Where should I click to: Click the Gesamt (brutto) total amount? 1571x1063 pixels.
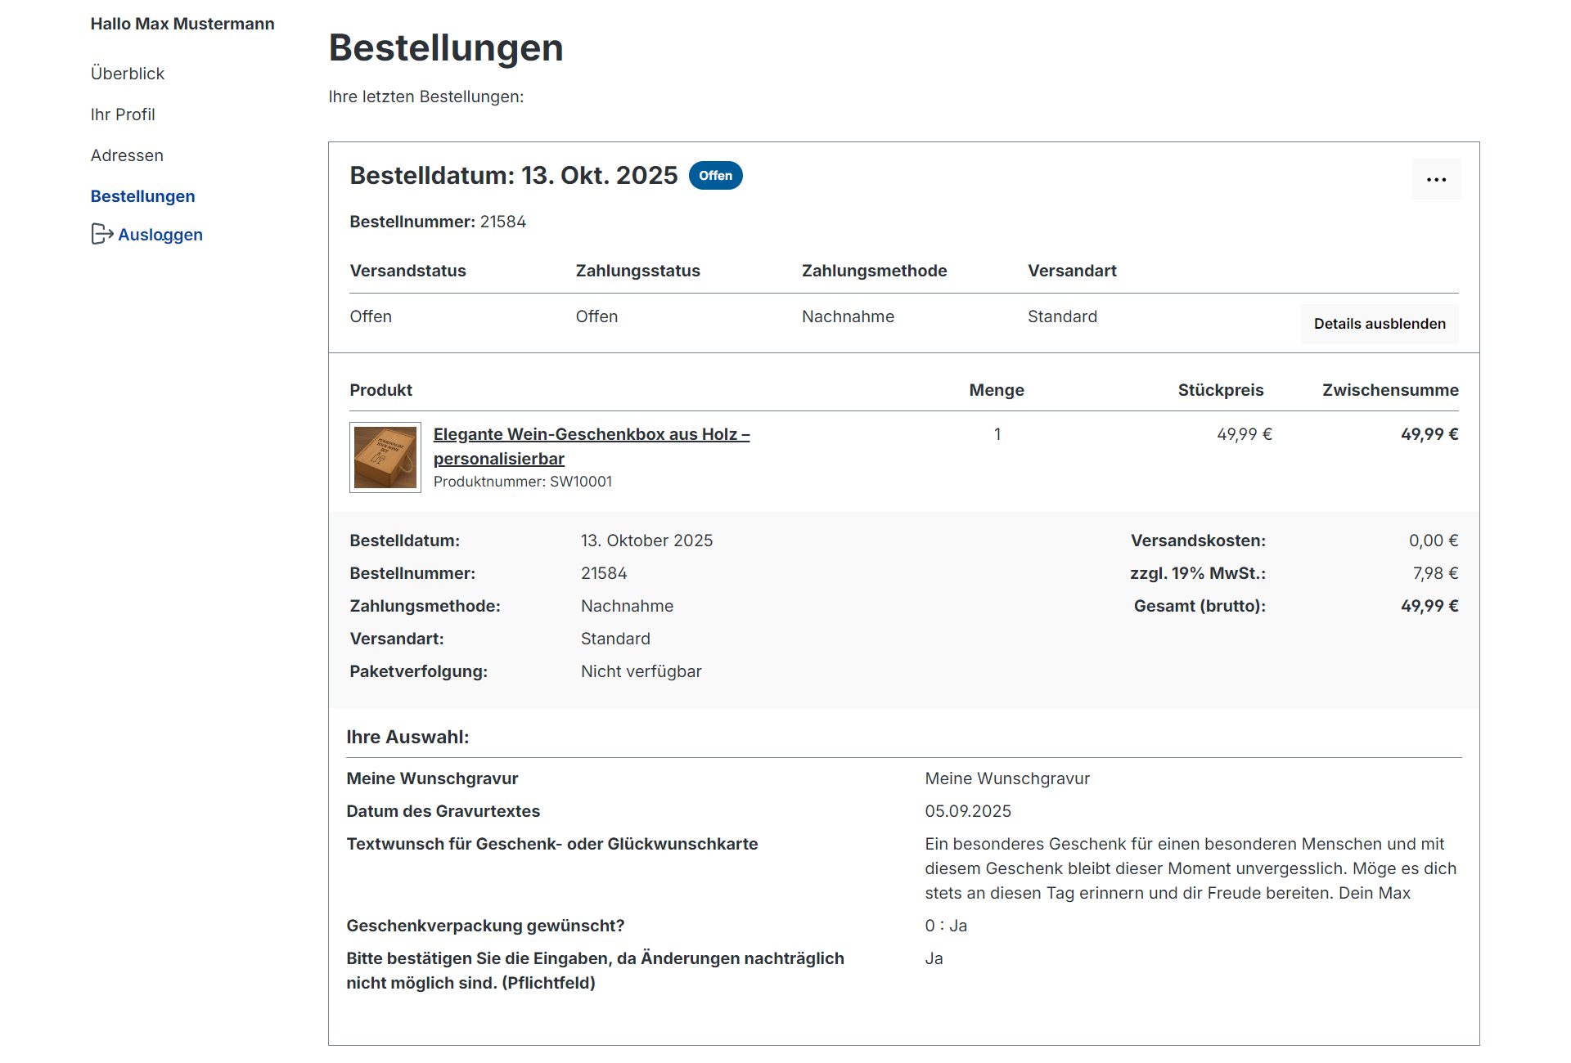tap(1429, 606)
